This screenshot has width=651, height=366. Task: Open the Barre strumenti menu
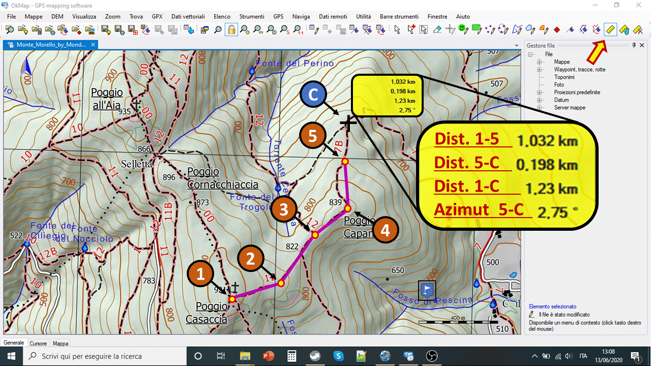click(x=399, y=17)
